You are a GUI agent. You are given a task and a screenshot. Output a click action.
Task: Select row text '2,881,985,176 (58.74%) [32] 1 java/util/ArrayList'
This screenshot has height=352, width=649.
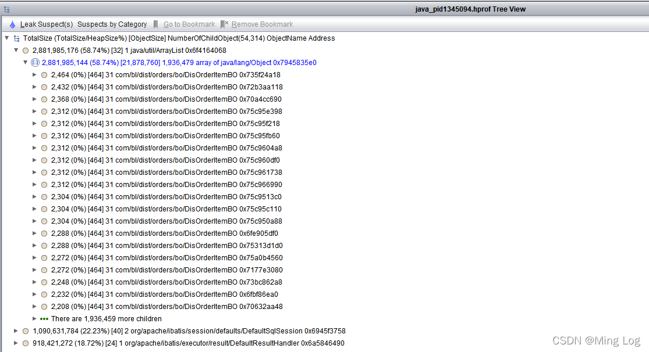(x=130, y=51)
